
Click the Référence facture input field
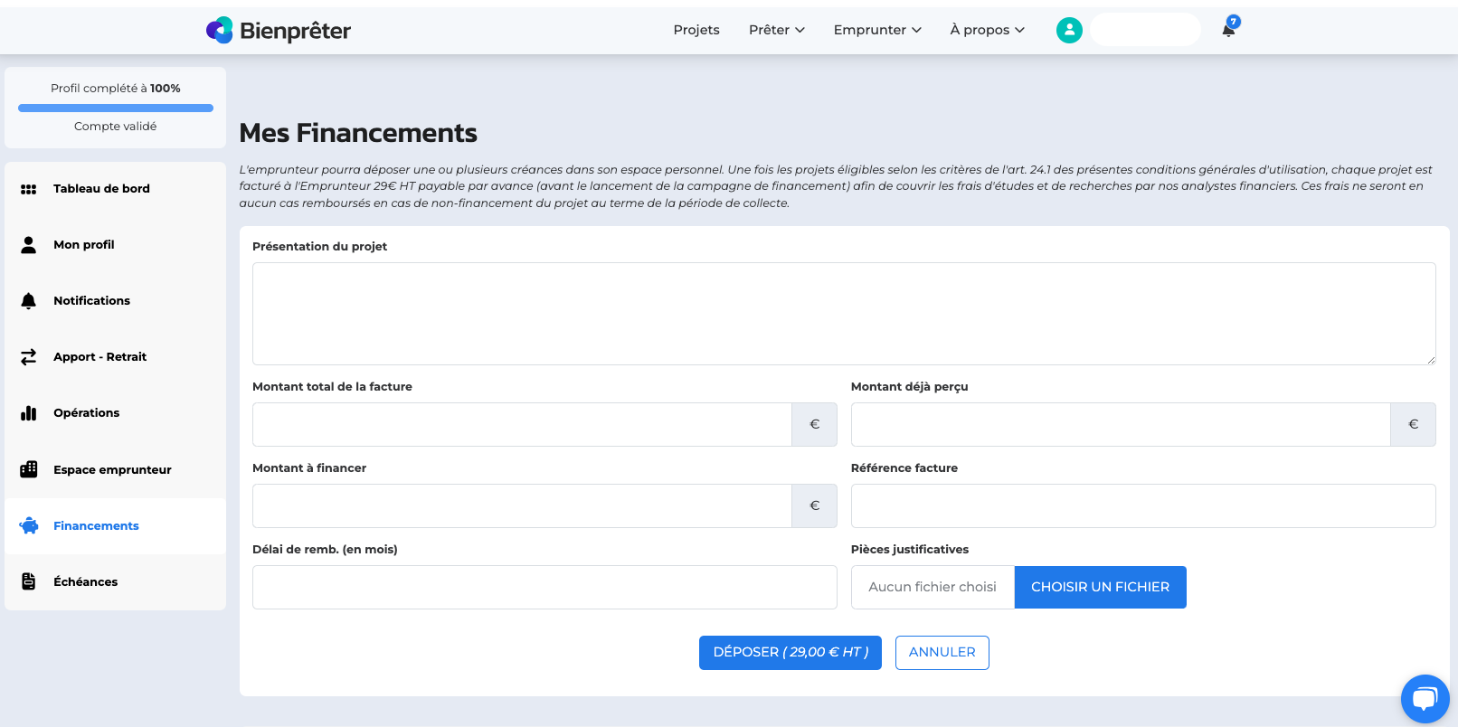pos(1142,506)
